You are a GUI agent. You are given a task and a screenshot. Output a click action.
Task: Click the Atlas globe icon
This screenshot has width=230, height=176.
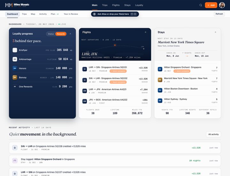[x=94, y=14]
